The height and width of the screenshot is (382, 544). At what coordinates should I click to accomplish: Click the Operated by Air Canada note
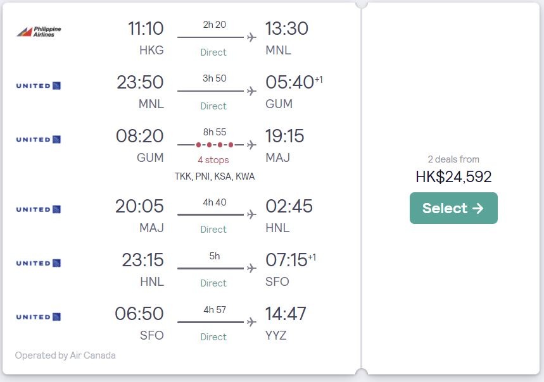(x=65, y=355)
